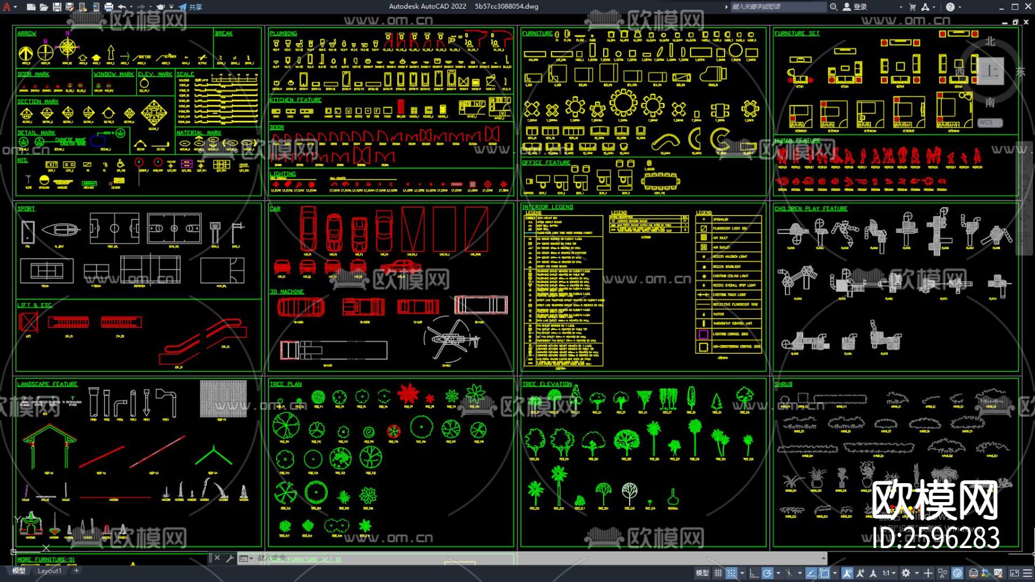1035x582 pixels.
Task: Click the search magnifier icon
Action: click(x=833, y=7)
